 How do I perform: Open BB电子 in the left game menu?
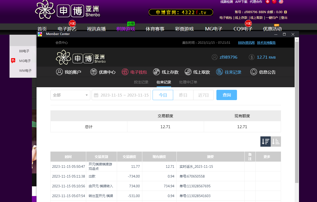(24, 51)
